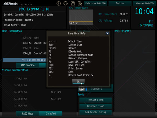The height and width of the screenshot is (118, 157).
Task: Open FAN-Tastic Tuning tool
Action: (96, 112)
